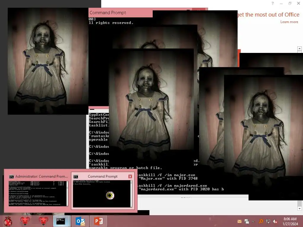Open the clock showing 8:06 AM
The width and height of the screenshot is (303, 227).
point(290,221)
